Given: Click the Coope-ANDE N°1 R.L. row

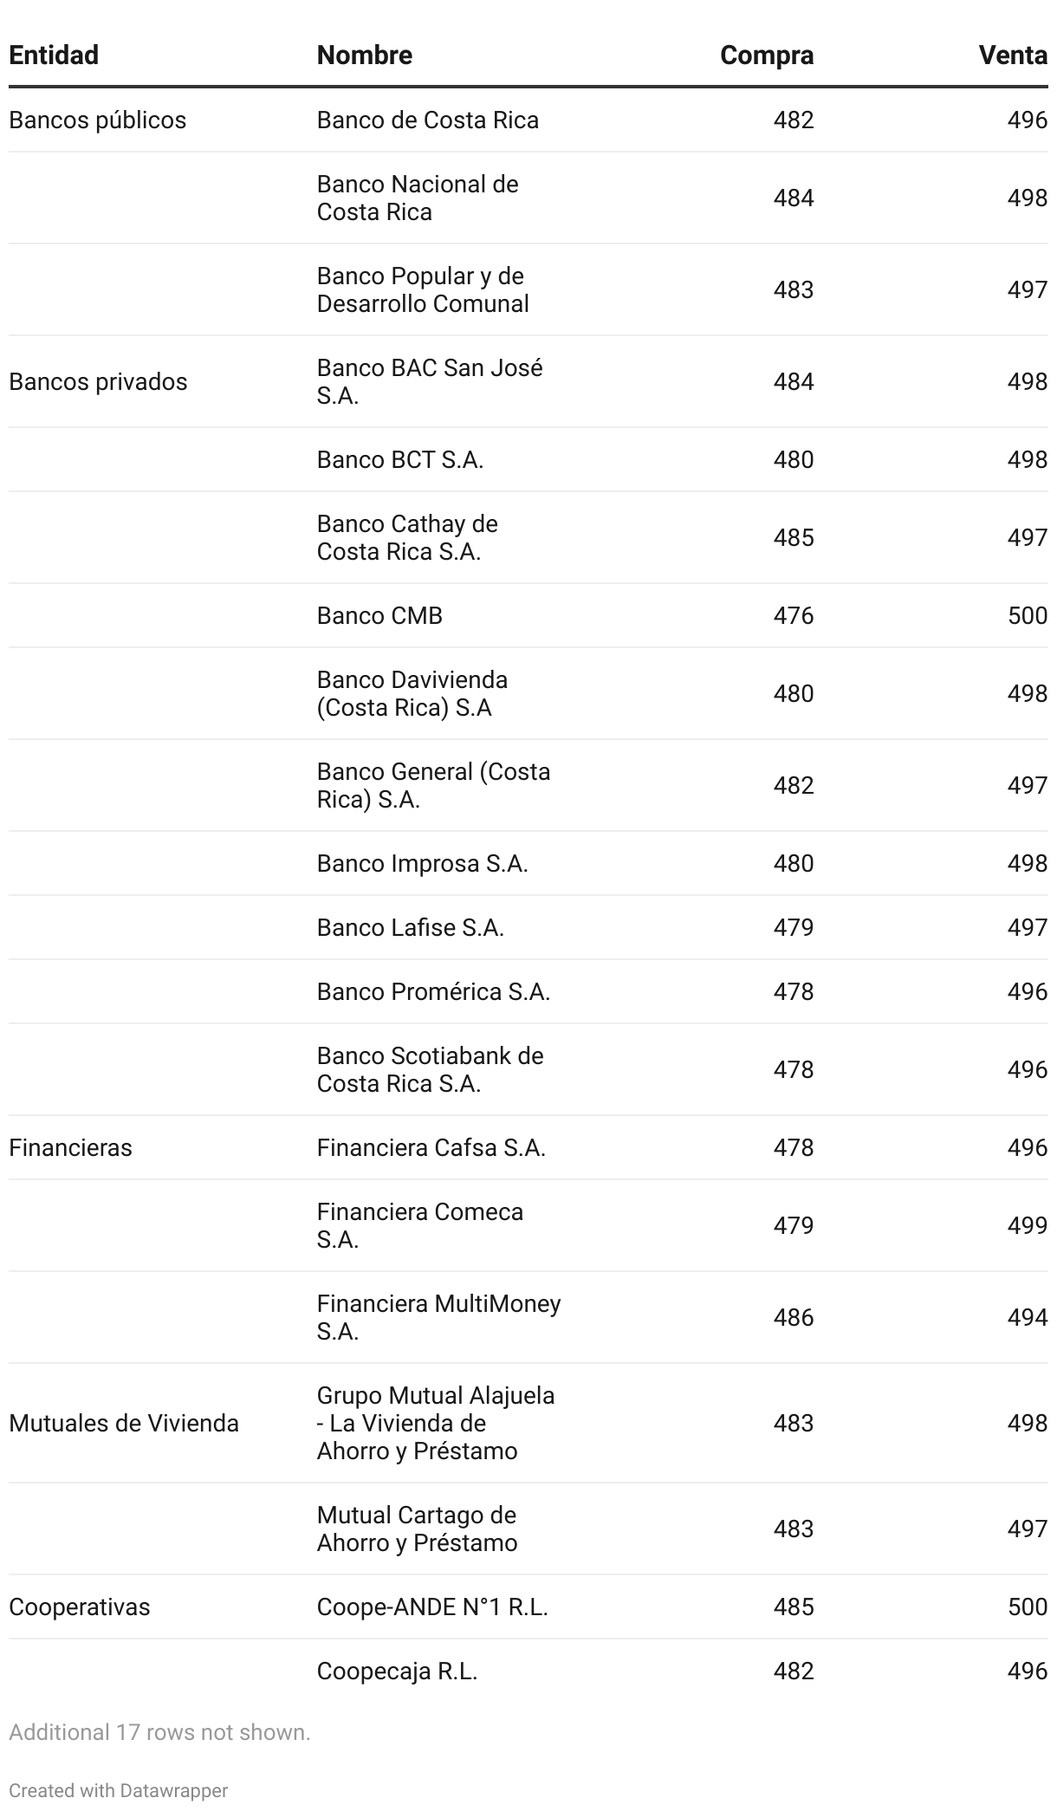Looking at the screenshot, I should click(x=432, y=1607).
